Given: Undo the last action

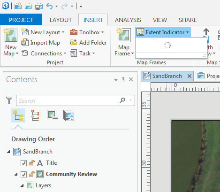Looking at the screenshot, I should (49, 6).
